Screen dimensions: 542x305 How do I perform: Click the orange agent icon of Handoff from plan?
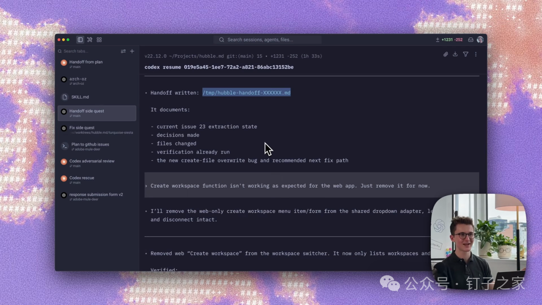pos(64,63)
